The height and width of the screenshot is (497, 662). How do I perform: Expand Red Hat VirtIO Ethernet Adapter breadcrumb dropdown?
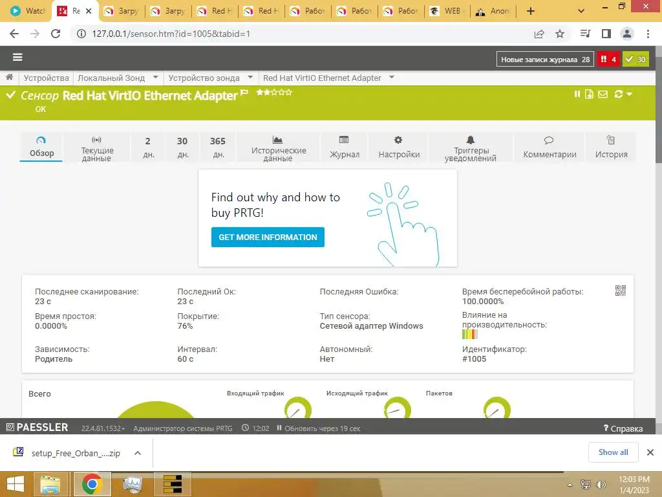[392, 78]
